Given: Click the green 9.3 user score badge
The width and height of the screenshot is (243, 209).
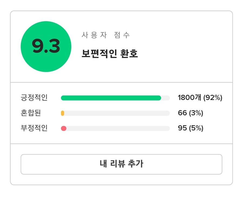Looking at the screenshot, I should [46, 46].
